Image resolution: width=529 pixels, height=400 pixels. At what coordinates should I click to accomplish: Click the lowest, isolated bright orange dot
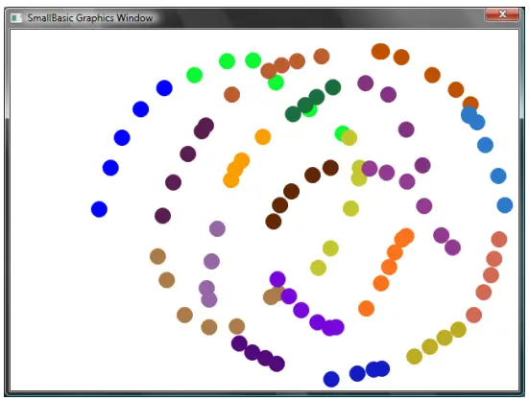tap(366, 308)
